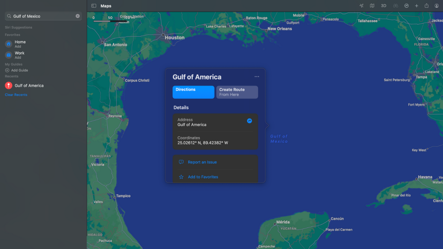Click Clear Recents link
Screen dimensions: 443x249
tap(16, 95)
